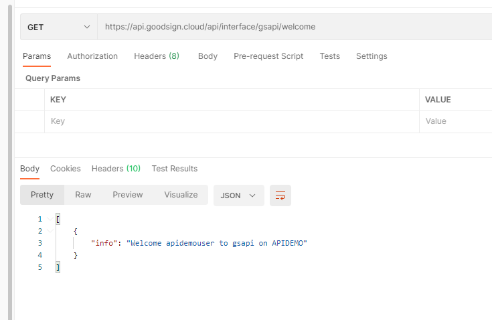This screenshot has height=320, width=492.
Task: View the response Cookies tab
Action: [66, 169]
